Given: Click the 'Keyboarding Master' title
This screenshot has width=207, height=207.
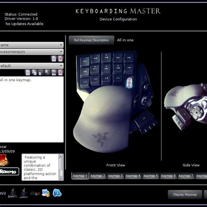Looking at the screenshot, I should (x=118, y=11).
